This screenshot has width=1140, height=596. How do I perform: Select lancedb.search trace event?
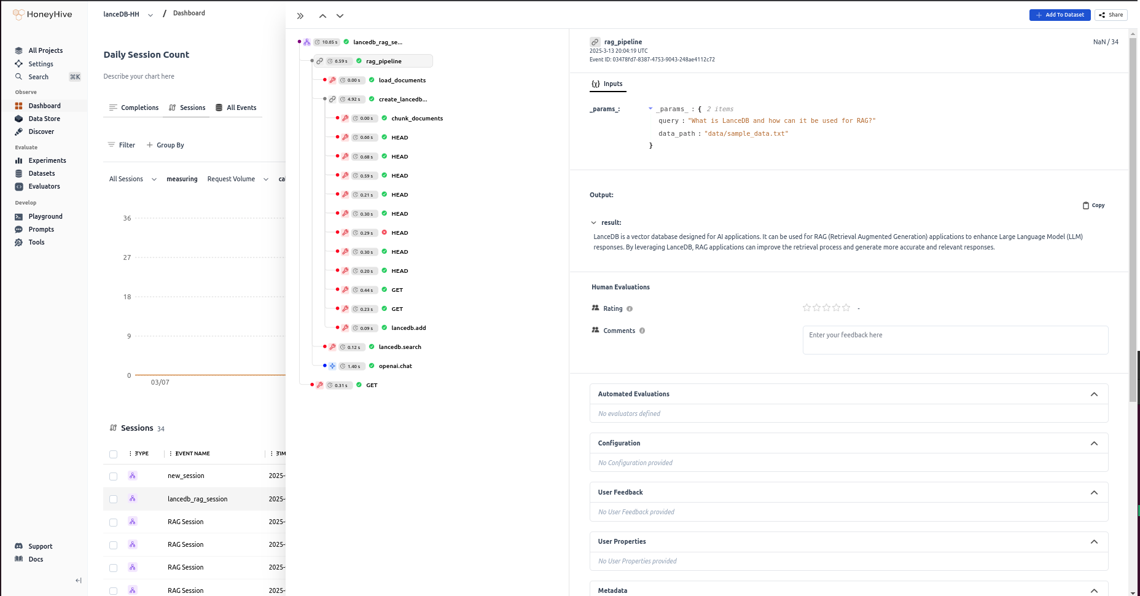400,347
